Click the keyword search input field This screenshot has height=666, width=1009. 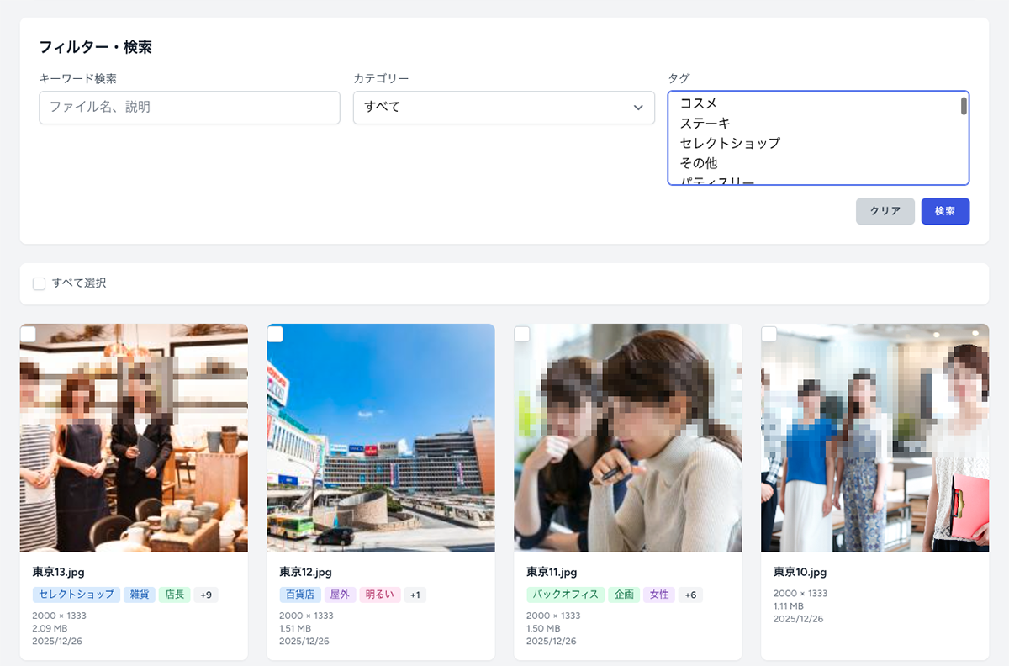(189, 108)
